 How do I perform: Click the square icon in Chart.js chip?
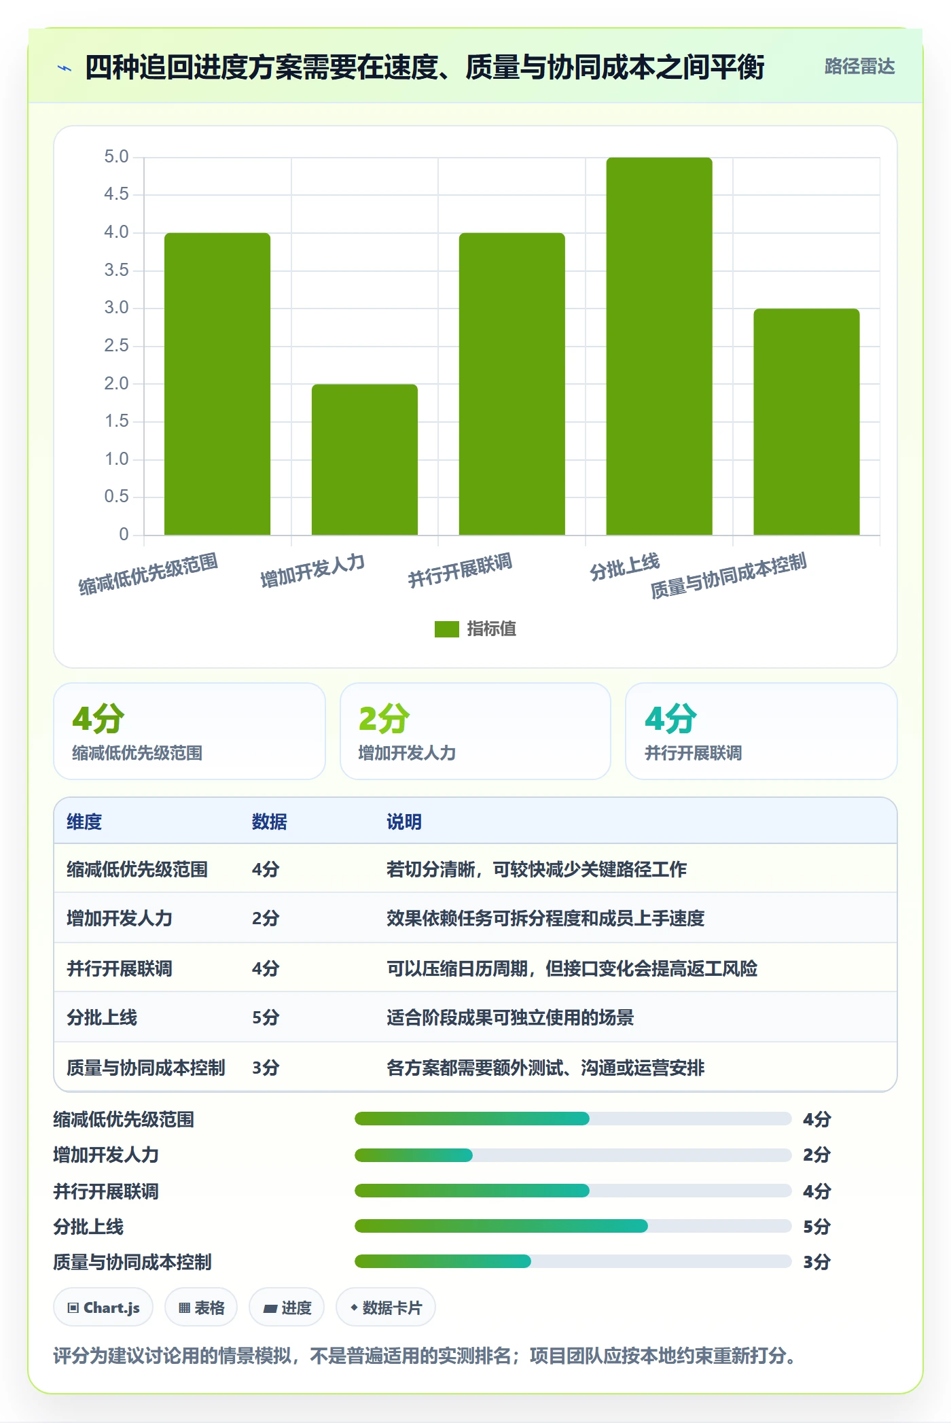(73, 1308)
